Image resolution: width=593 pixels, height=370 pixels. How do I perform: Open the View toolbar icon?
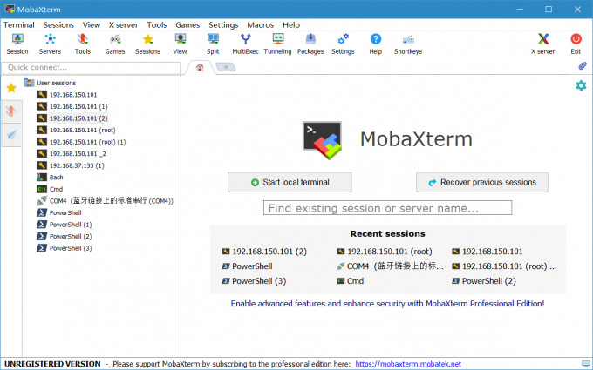180,44
